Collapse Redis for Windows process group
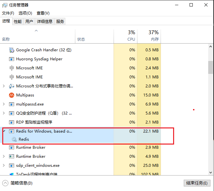Screen dimensions: 214x191 tap(4, 131)
